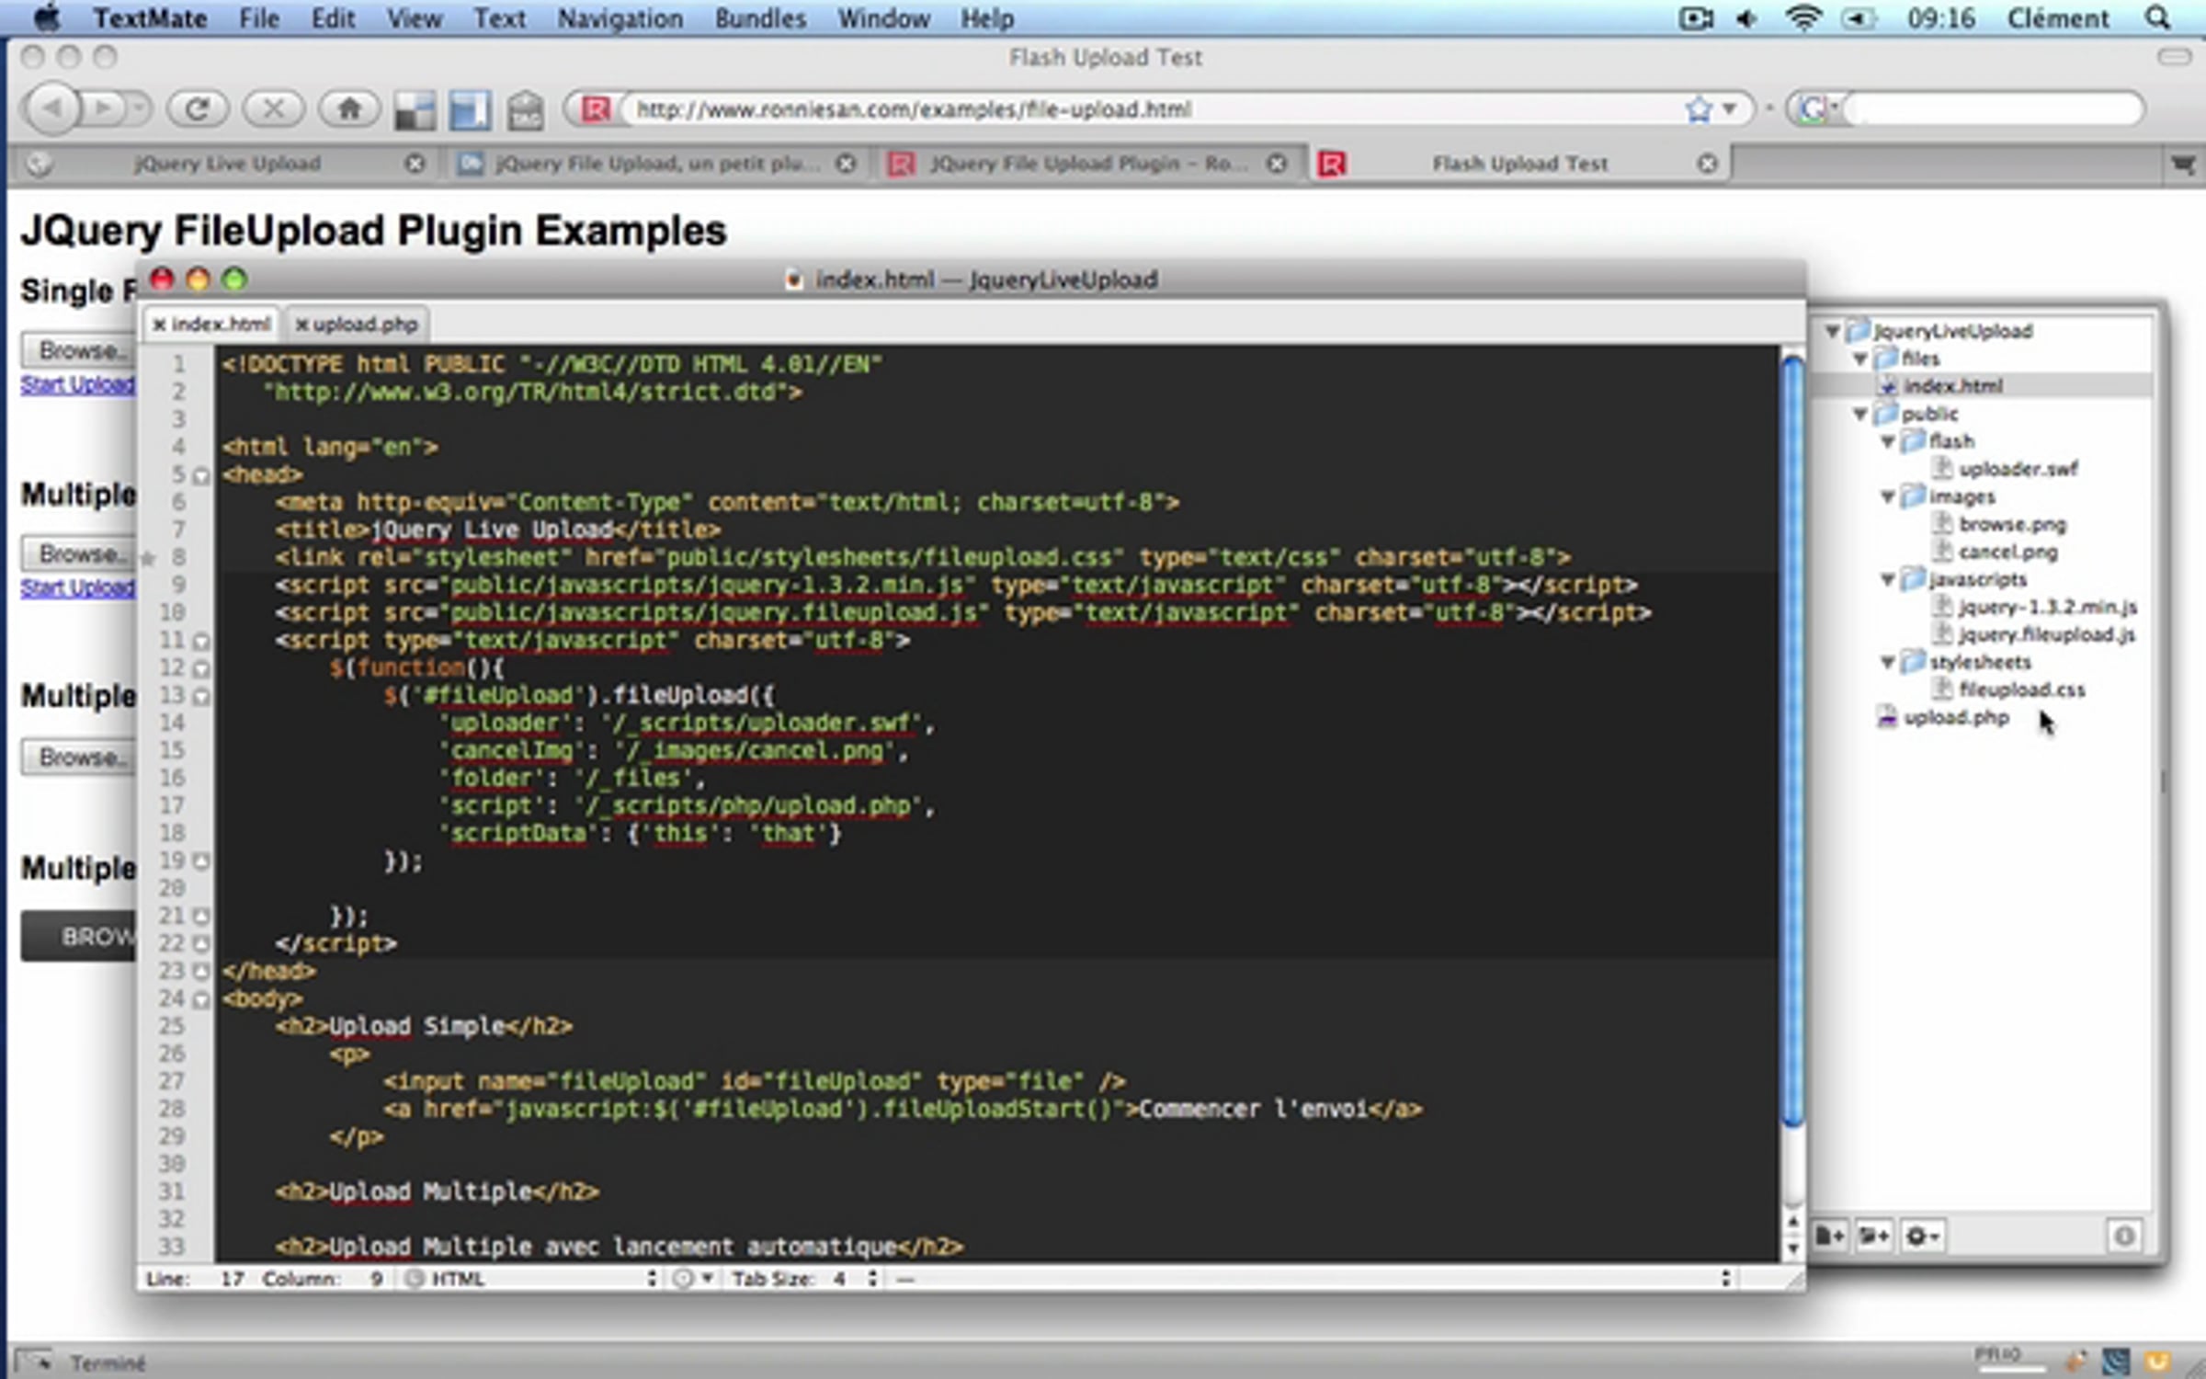
Task: Collapse the stylesheets folder
Action: (x=1887, y=663)
